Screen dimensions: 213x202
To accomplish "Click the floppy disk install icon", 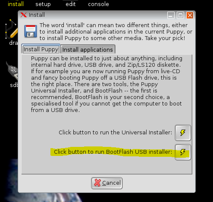I will click(x=31, y=31).
